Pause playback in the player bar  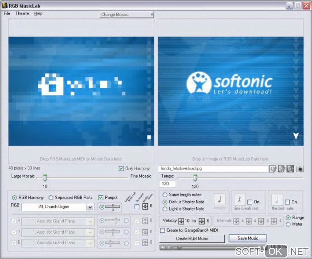169,247
